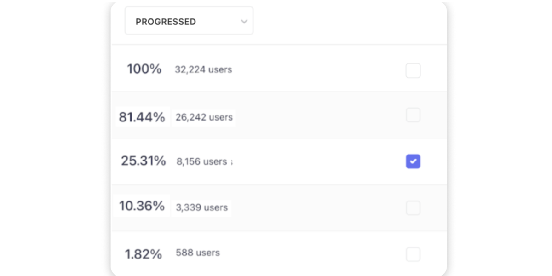Open the PROGRESSED dropdown menu
The width and height of the screenshot is (552, 276).
tap(189, 21)
